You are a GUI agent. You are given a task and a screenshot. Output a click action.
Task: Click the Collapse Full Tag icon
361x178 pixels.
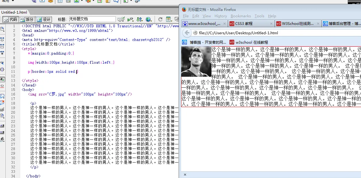2,39
